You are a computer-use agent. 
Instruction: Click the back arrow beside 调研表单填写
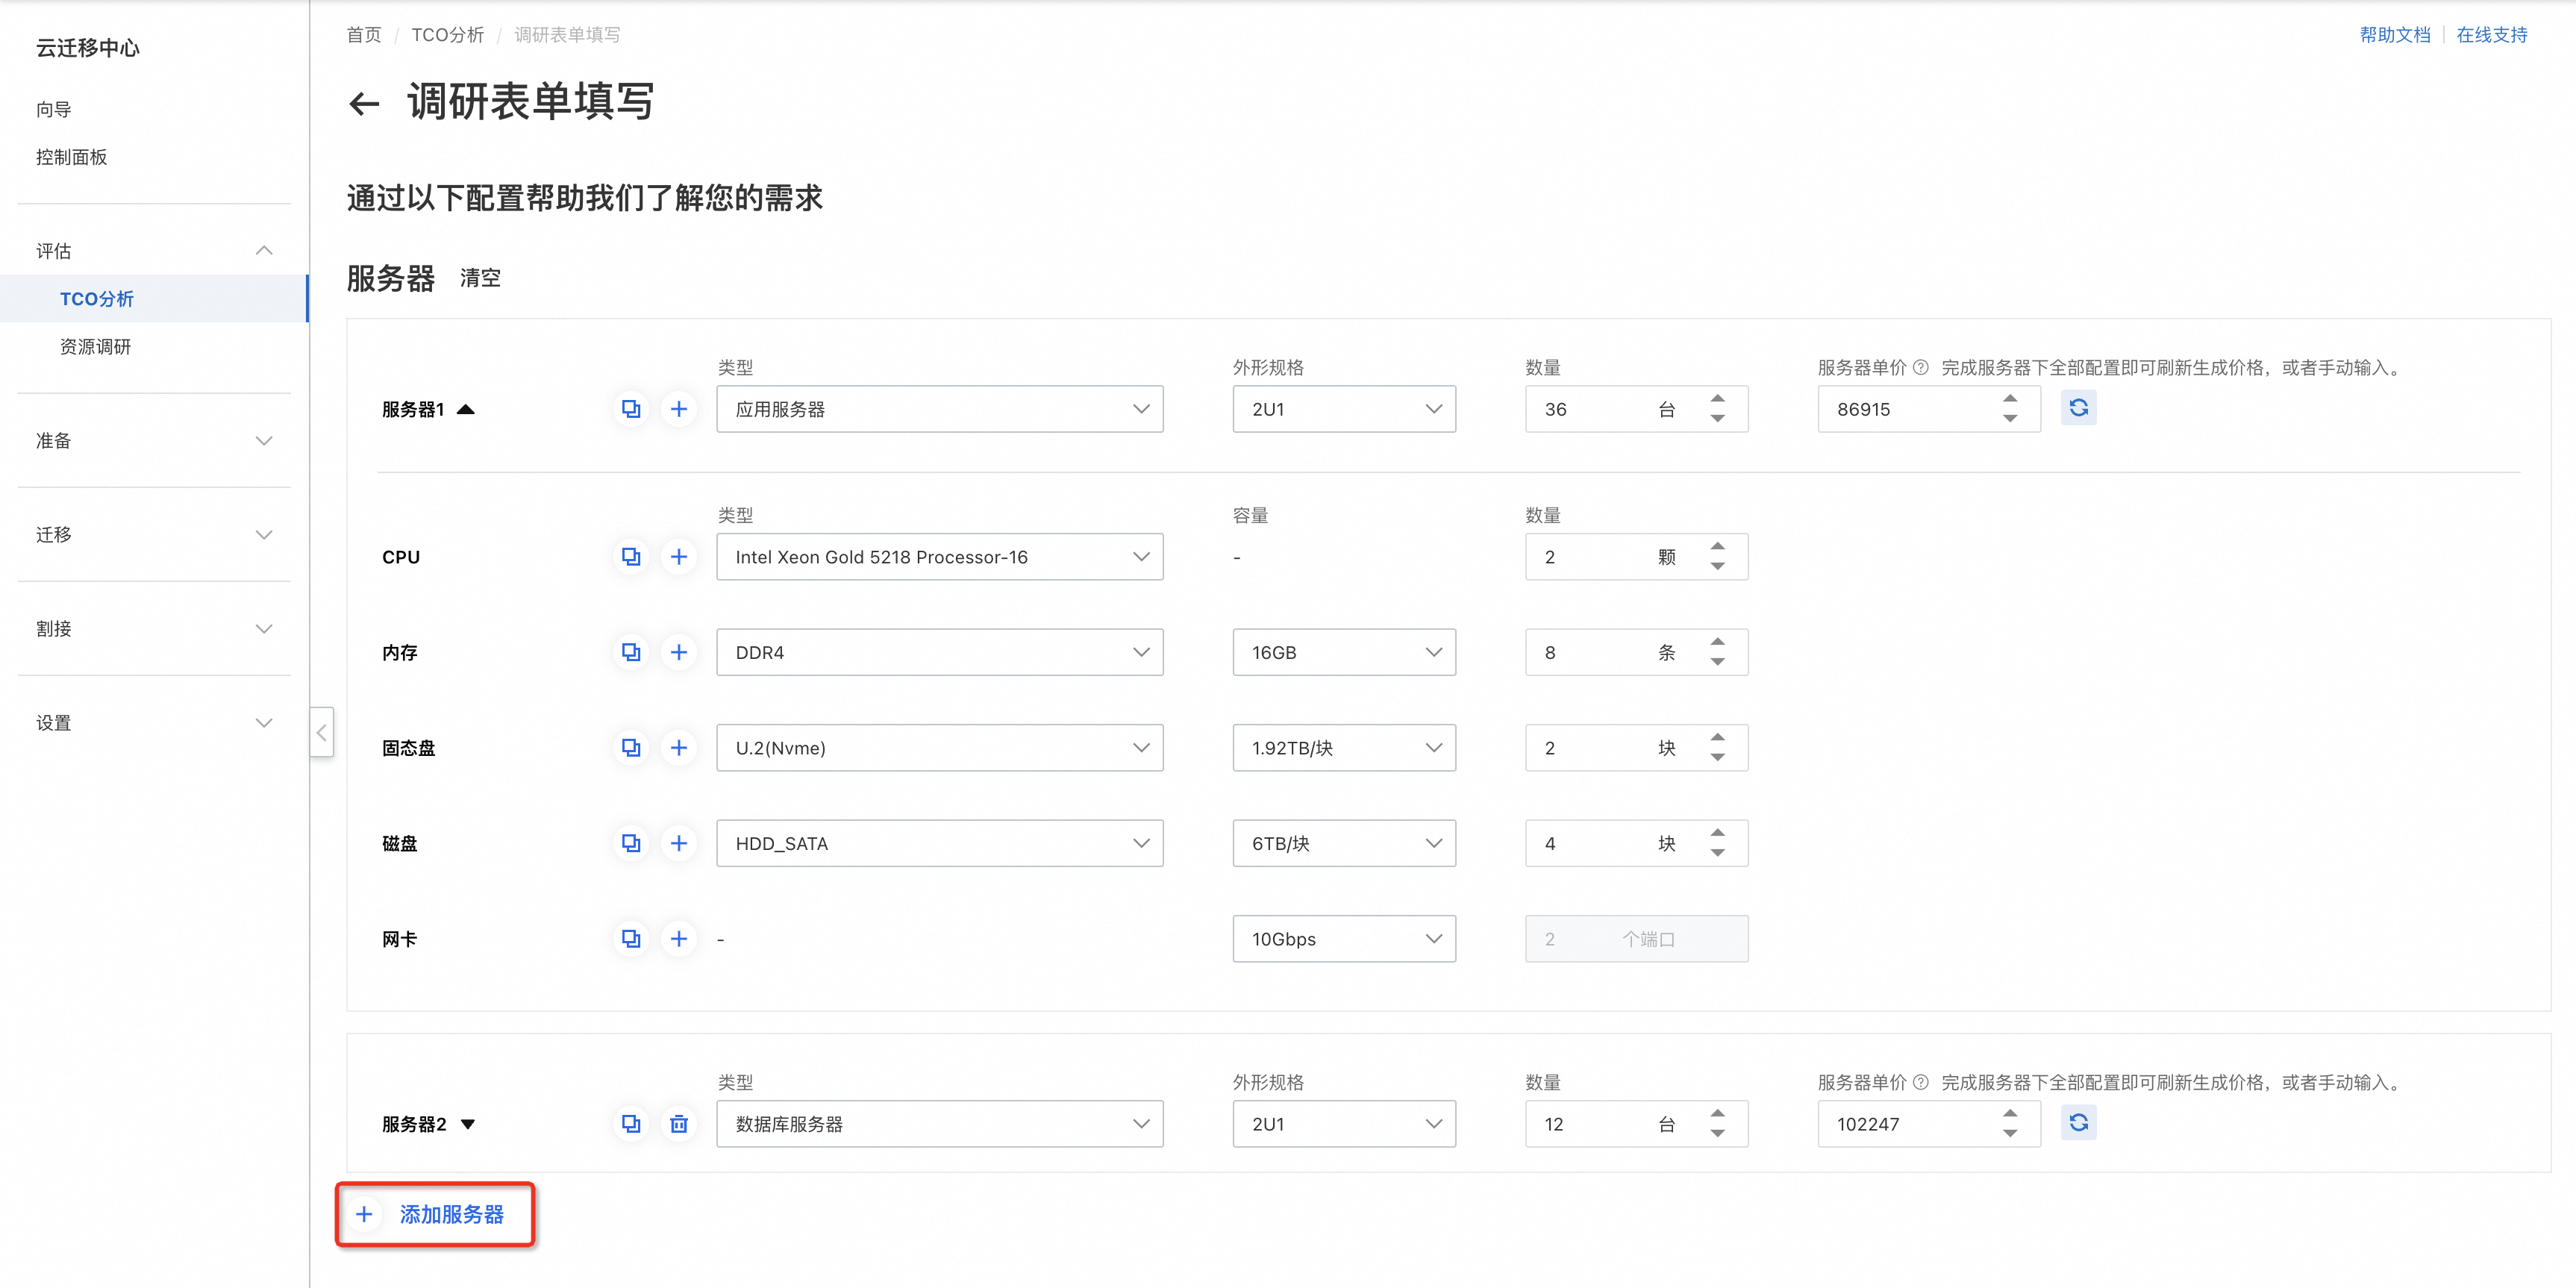point(364,103)
